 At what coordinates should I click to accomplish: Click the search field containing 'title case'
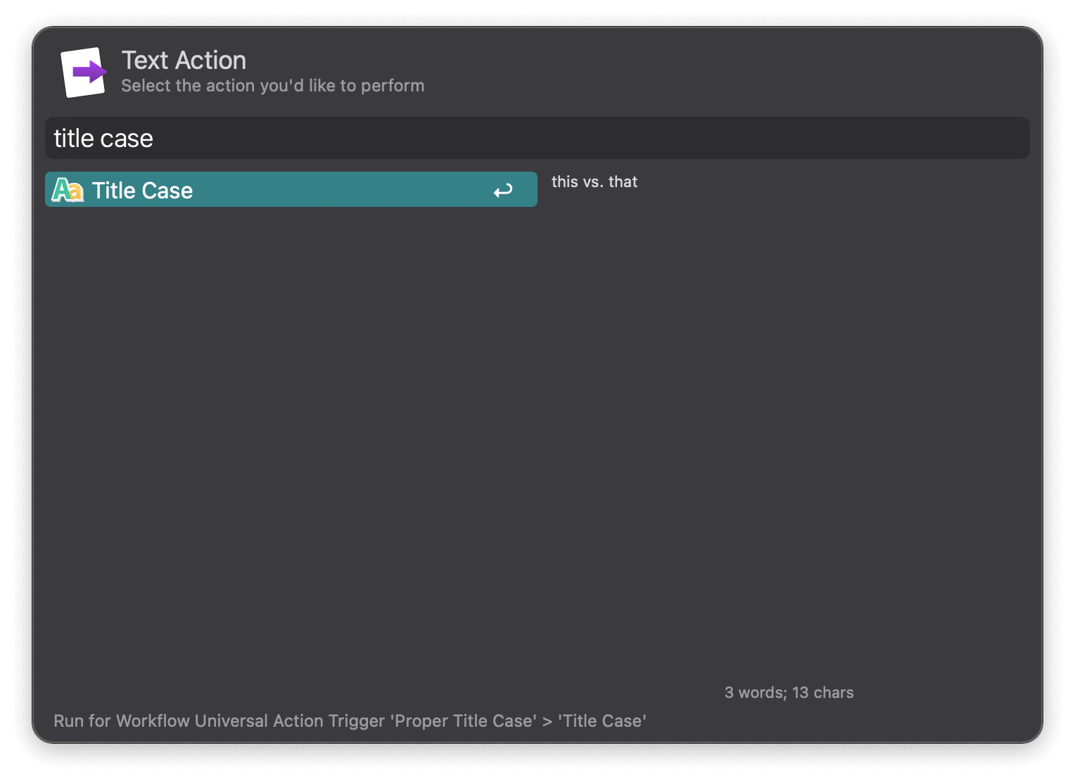(x=537, y=138)
